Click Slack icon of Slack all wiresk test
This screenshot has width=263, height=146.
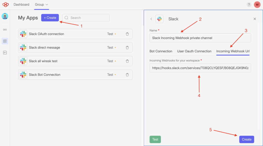23,61
